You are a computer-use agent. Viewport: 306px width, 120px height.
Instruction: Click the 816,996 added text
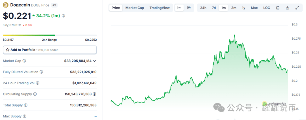point(48,50)
